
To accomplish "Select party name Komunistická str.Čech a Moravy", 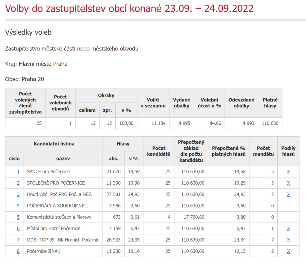I will tap(59, 217).
